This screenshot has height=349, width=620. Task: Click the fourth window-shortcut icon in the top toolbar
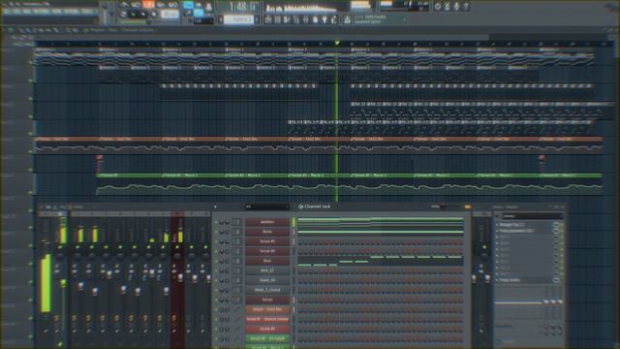[x=296, y=19]
